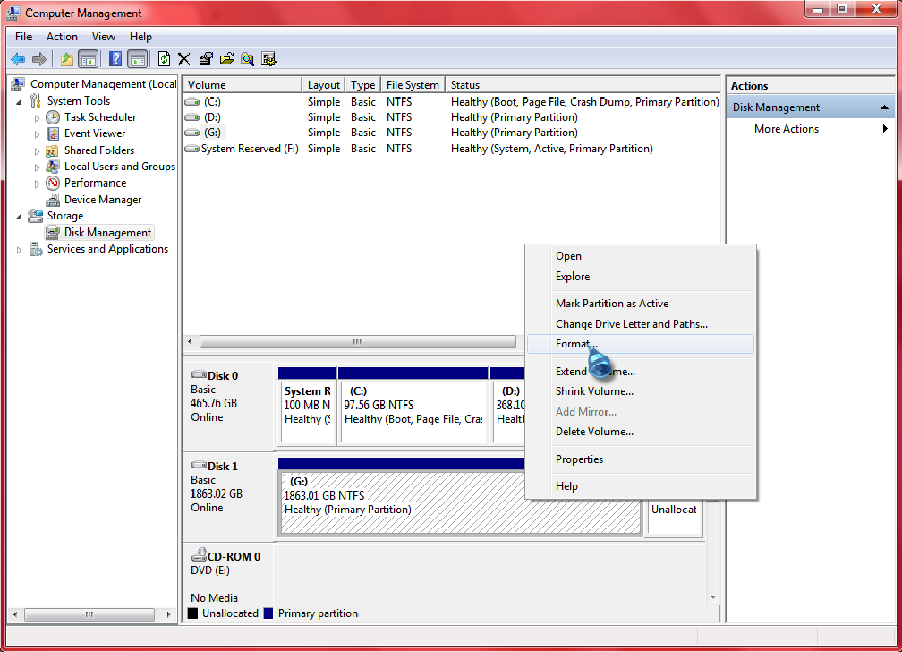
Task: Choose Format... from the context menu
Action: tap(641, 344)
